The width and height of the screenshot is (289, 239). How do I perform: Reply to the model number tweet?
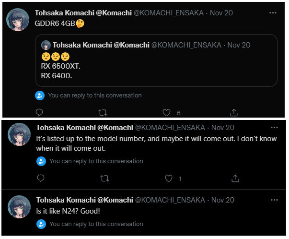[x=41, y=179]
